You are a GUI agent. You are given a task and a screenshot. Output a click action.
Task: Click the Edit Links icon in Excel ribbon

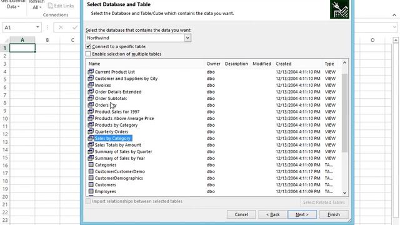50,6
